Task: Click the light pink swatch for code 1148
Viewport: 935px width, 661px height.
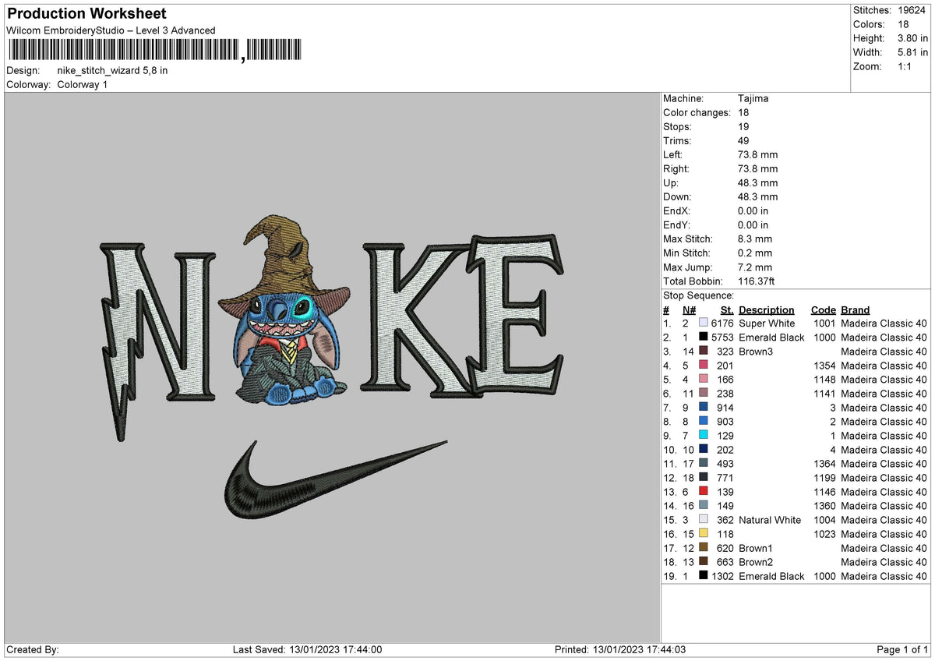Action: coord(704,380)
